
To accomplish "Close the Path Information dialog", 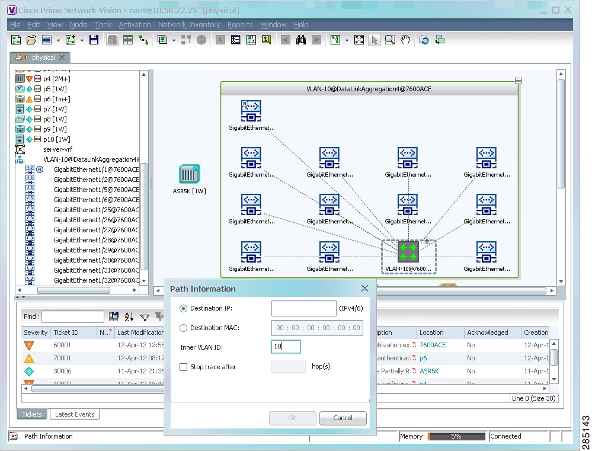I will click(364, 289).
